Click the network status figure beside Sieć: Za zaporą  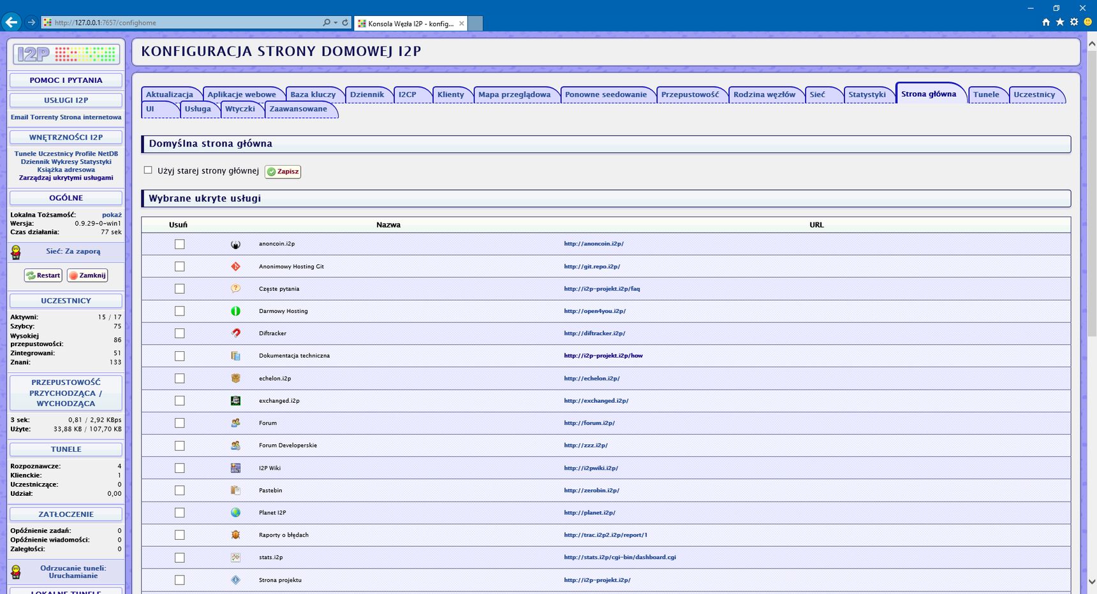tap(16, 252)
